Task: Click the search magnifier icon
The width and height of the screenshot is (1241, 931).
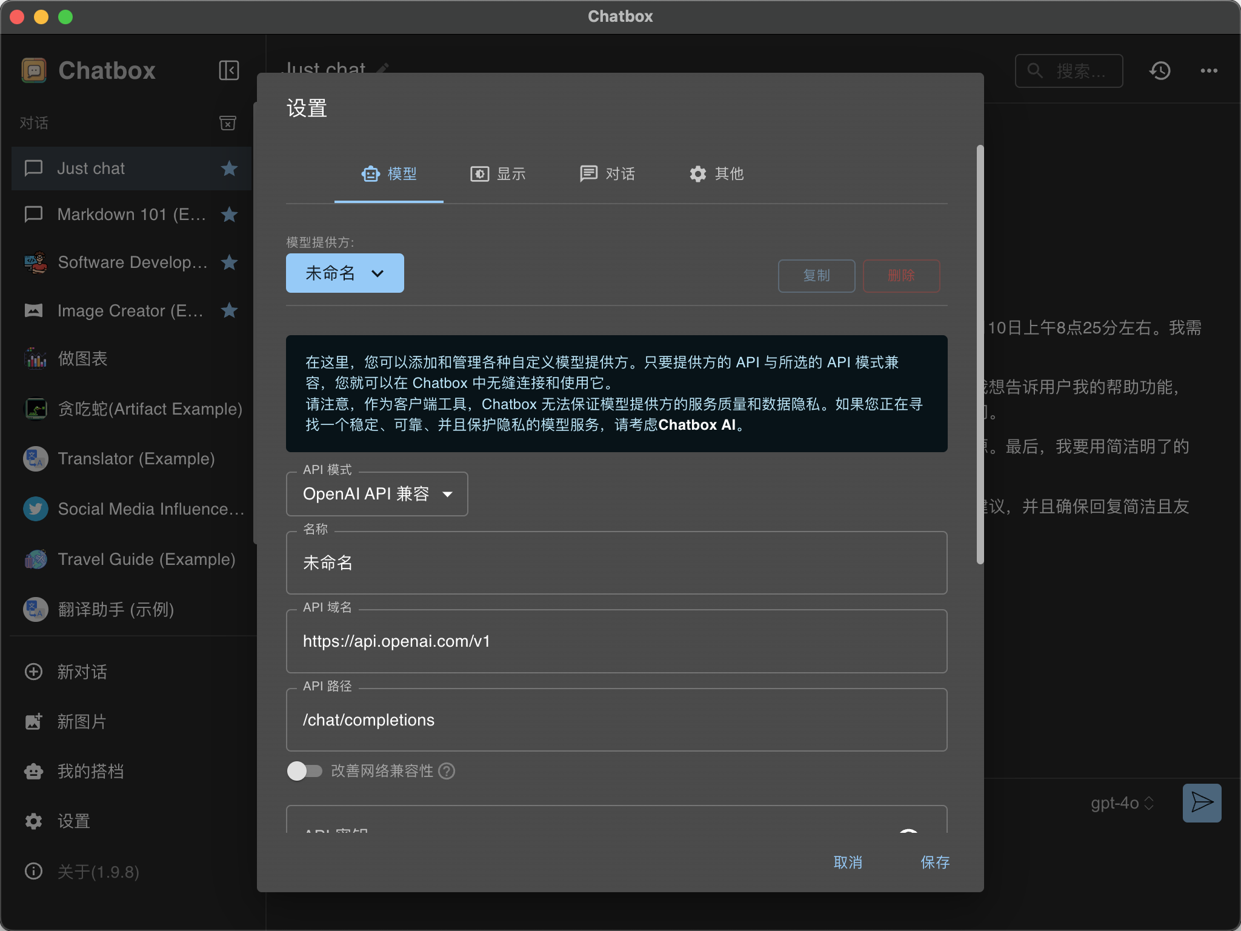Action: (x=1034, y=70)
